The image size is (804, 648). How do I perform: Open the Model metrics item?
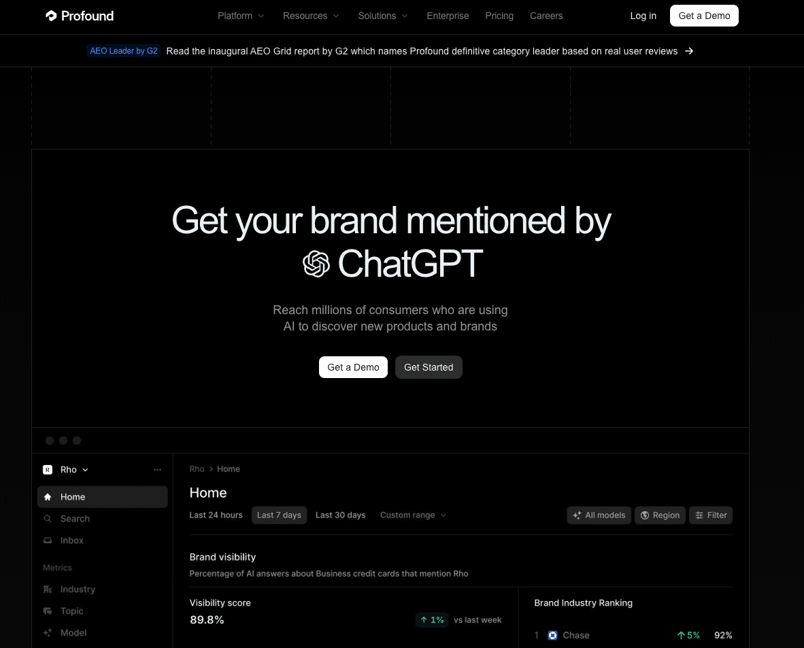click(x=103, y=632)
